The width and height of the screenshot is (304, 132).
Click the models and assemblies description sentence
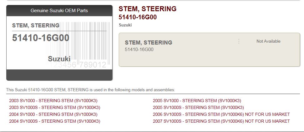(91, 90)
